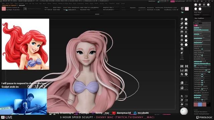Image resolution: width=214 pixels, height=120 pixels.
Task: Adjust the Specular slider
Action: click(x=202, y=34)
